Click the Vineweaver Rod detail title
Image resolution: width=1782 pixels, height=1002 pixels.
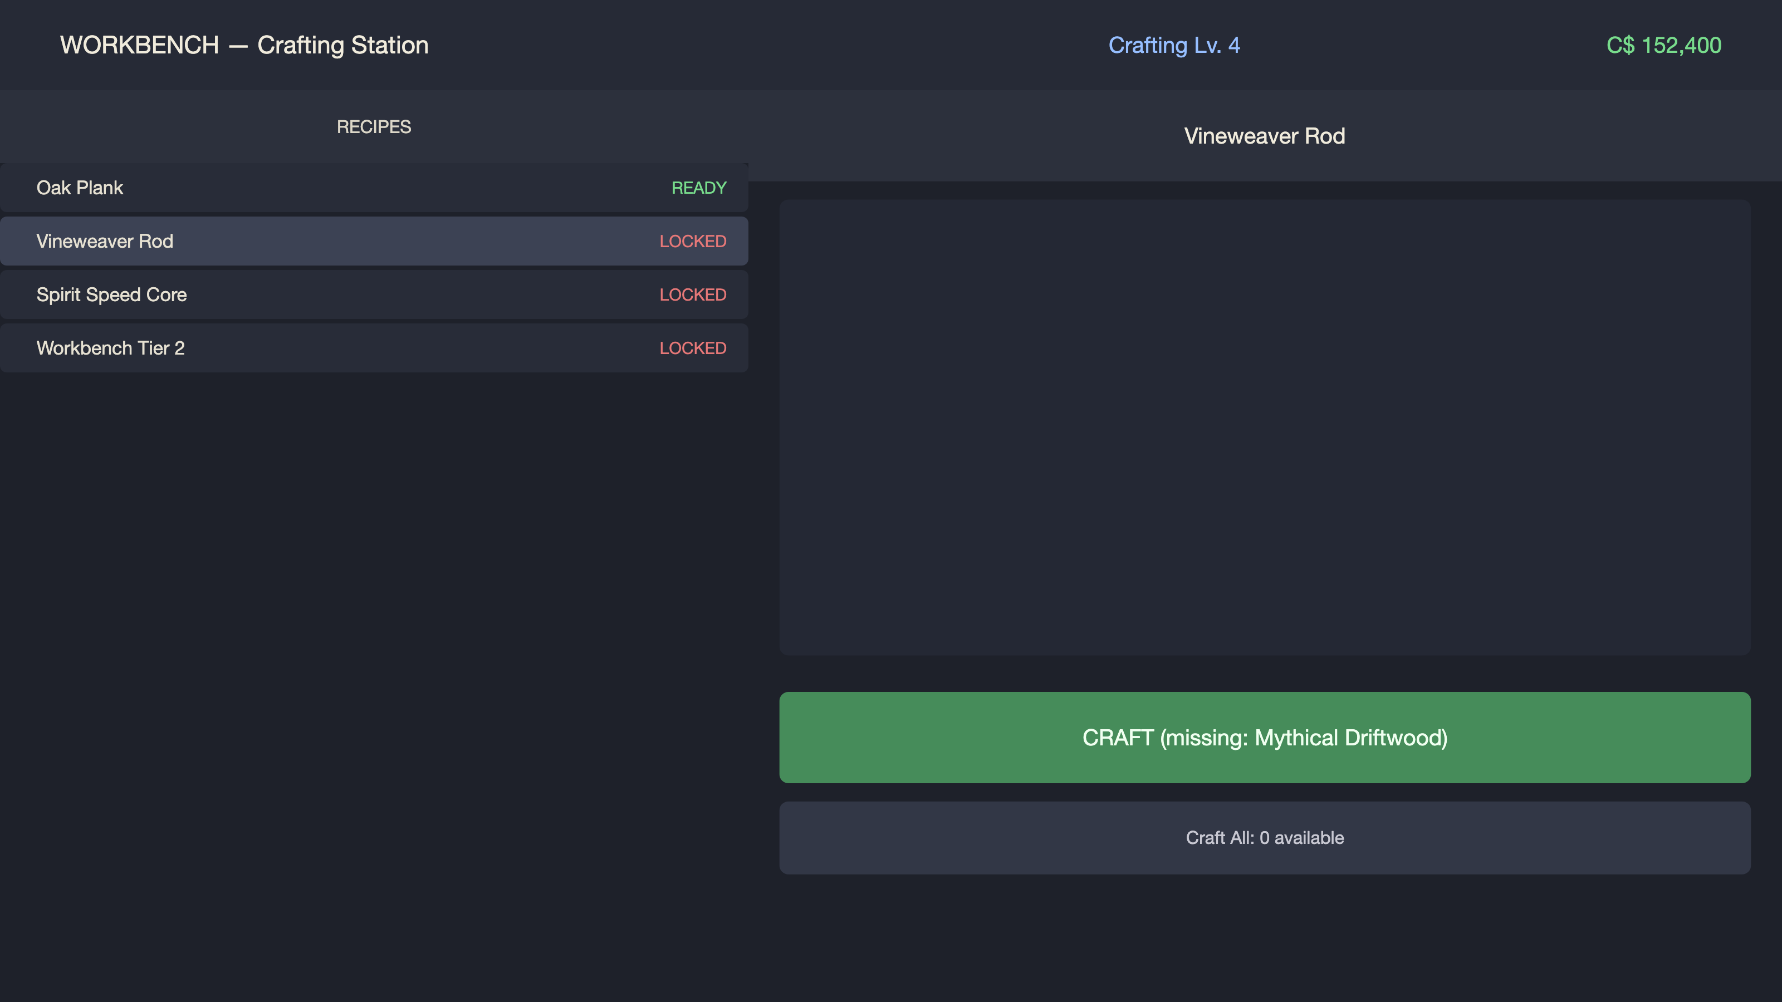pyautogui.click(x=1265, y=135)
